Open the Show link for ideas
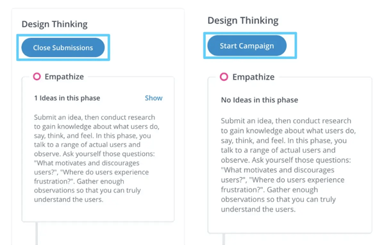This screenshot has width=386, height=245. (154, 98)
